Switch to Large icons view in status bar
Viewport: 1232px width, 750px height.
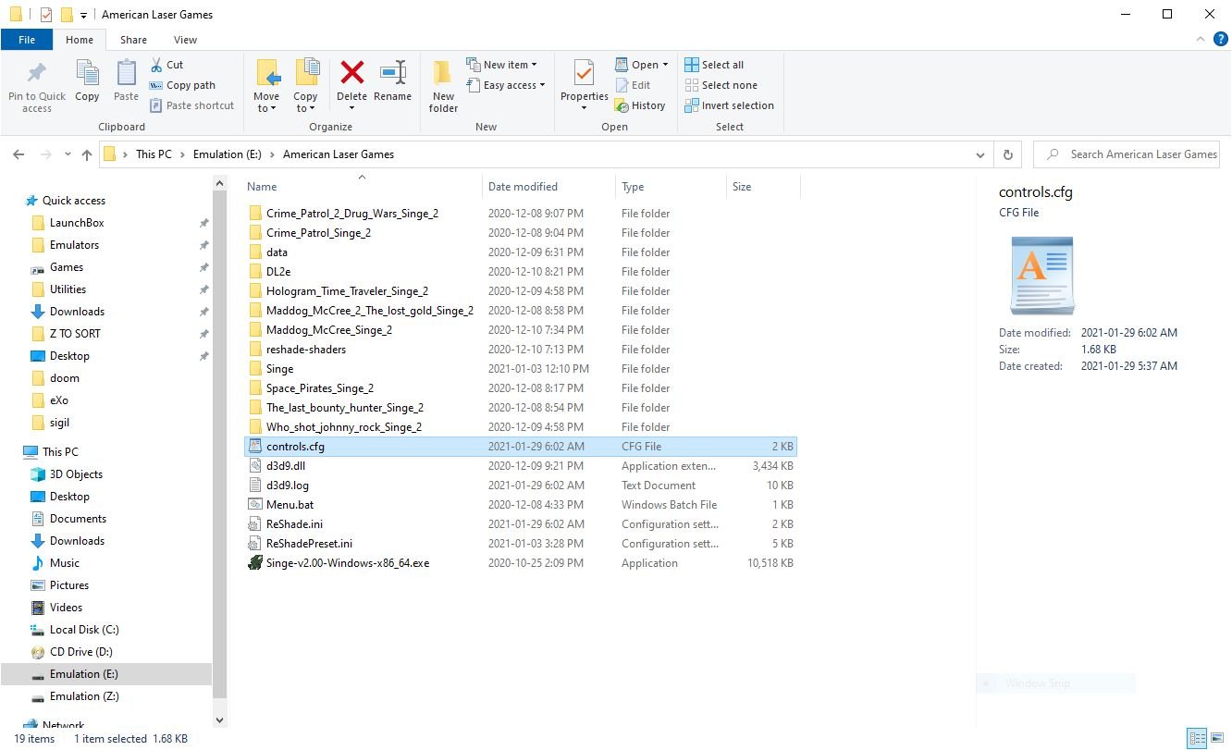point(1218,739)
